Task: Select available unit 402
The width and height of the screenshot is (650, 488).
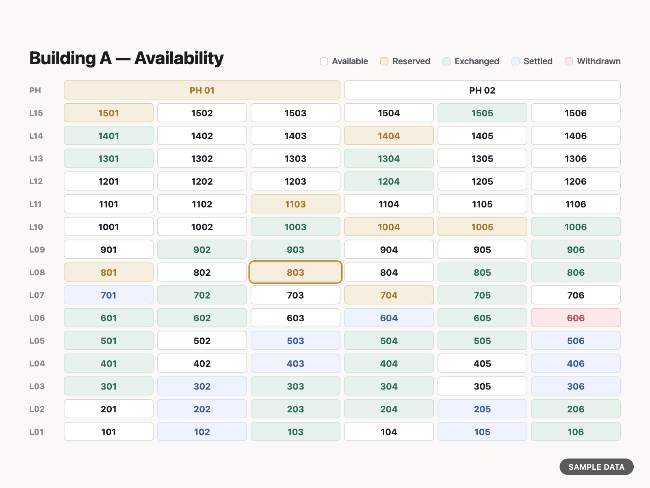Action: click(x=202, y=363)
